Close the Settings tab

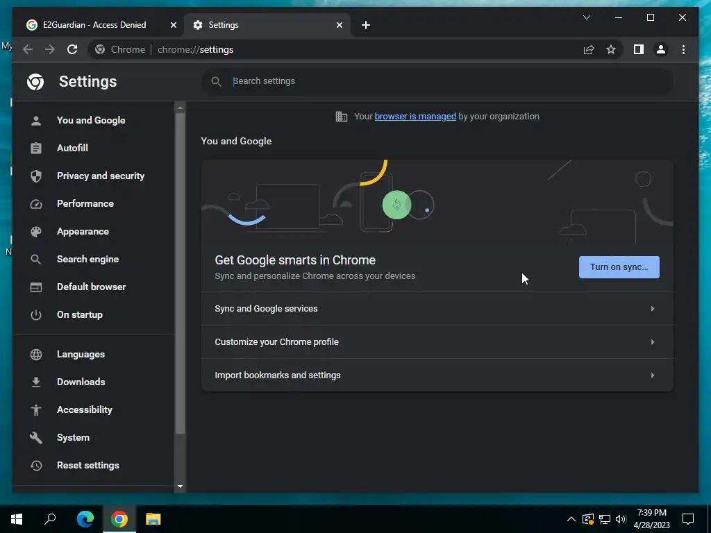tap(339, 26)
